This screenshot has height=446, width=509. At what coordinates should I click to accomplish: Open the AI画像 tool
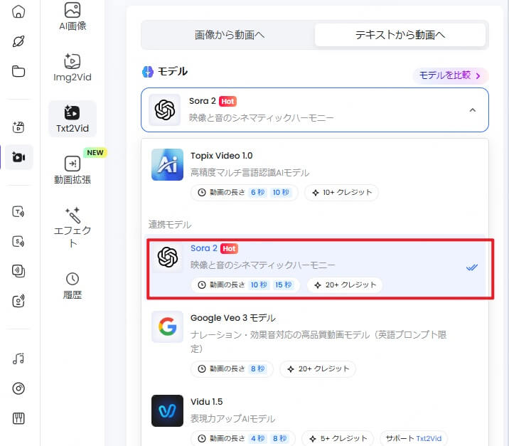[73, 17]
